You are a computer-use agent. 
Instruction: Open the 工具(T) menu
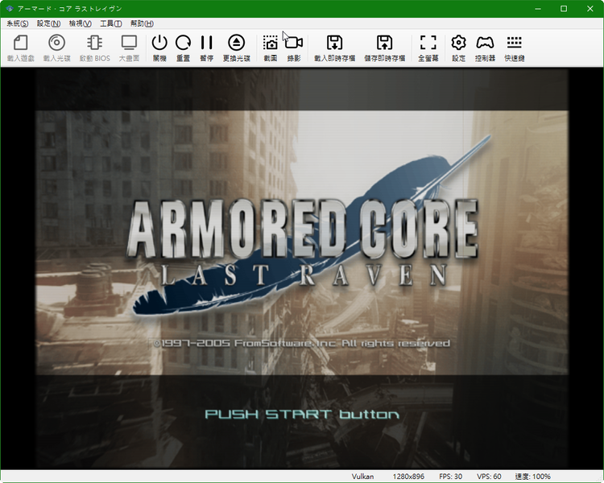coord(111,23)
